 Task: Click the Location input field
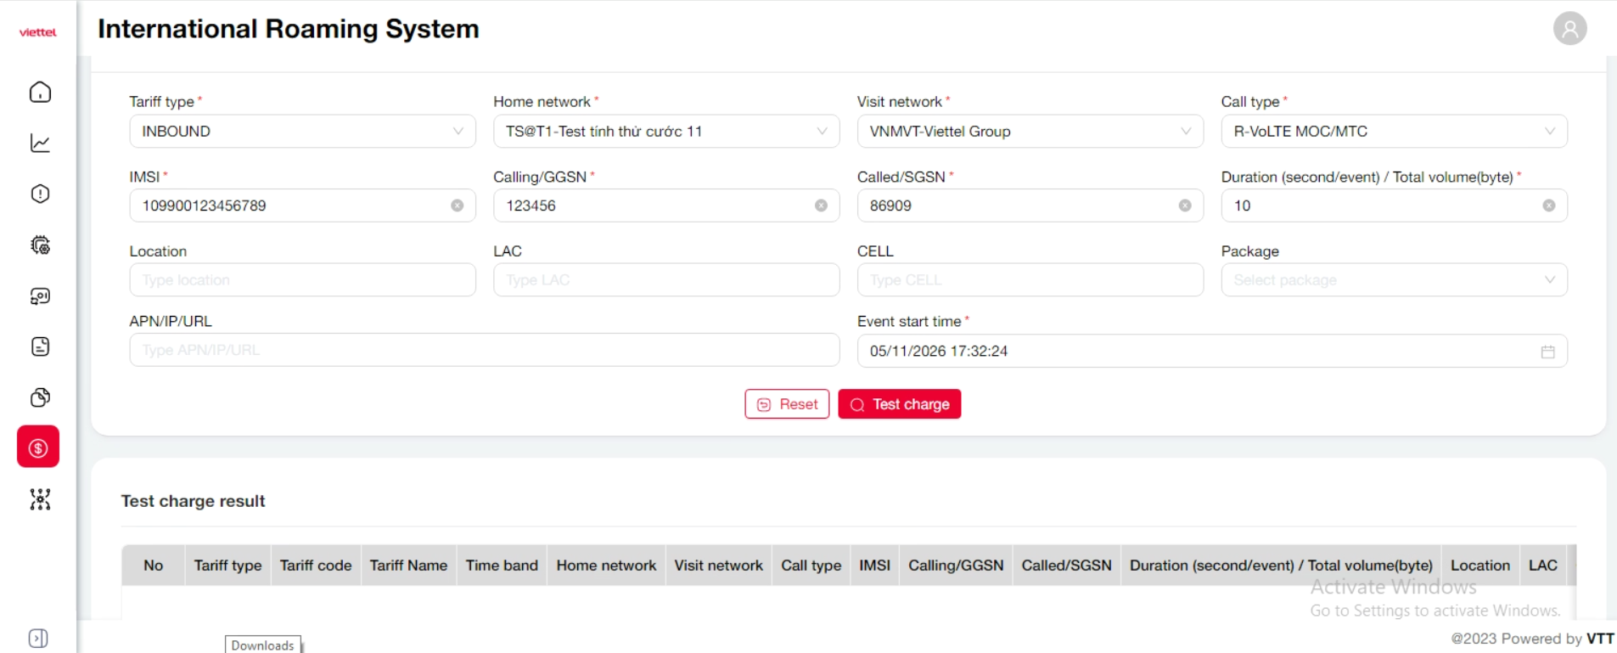pos(302,280)
